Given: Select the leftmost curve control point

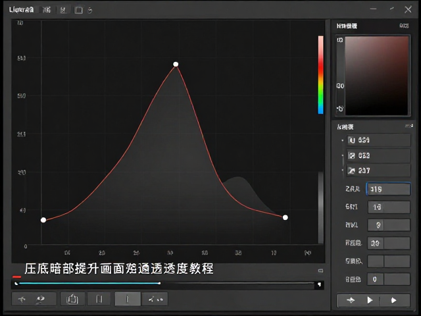Looking at the screenshot, I should point(43,220).
